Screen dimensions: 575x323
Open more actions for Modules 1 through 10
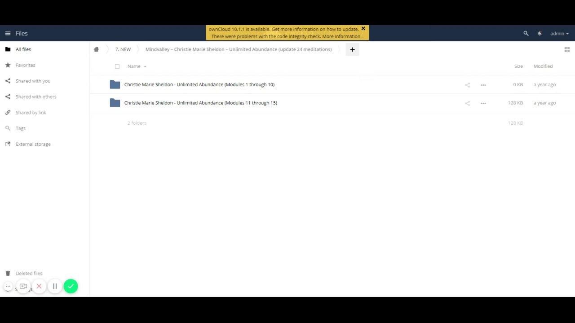tap(483, 85)
